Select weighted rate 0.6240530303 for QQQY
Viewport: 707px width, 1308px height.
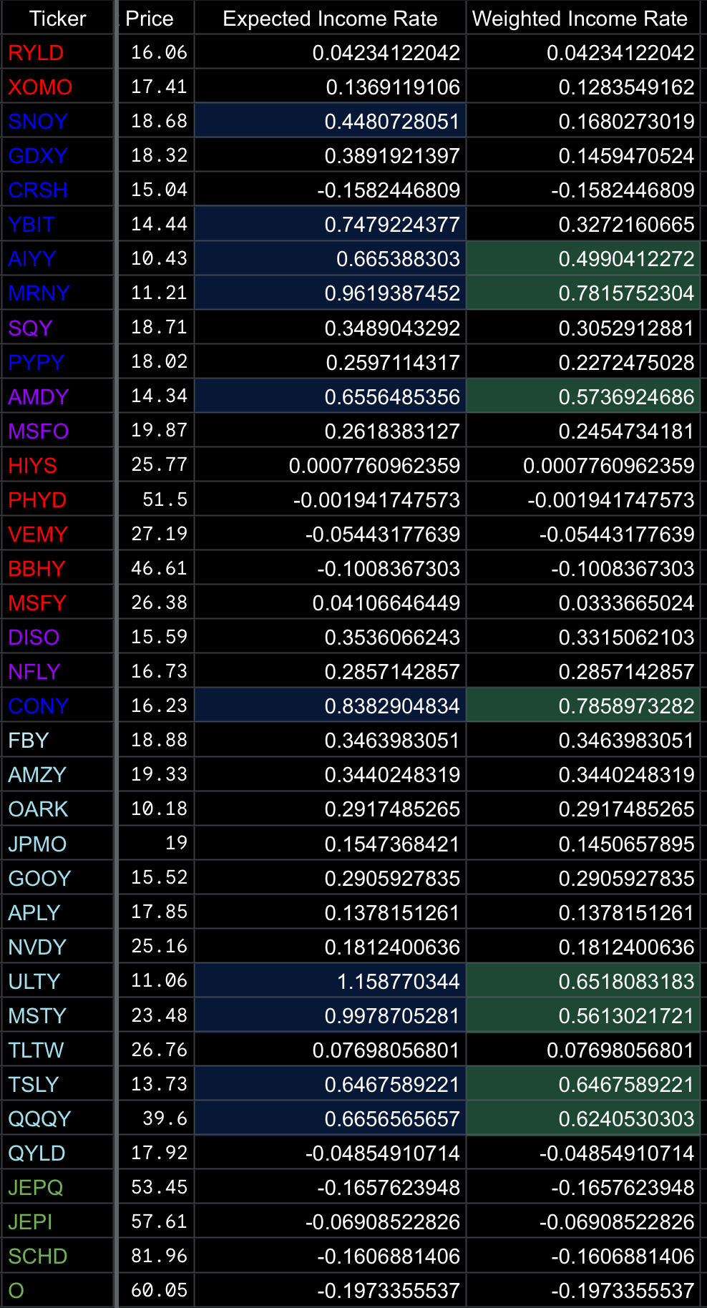tap(583, 1118)
